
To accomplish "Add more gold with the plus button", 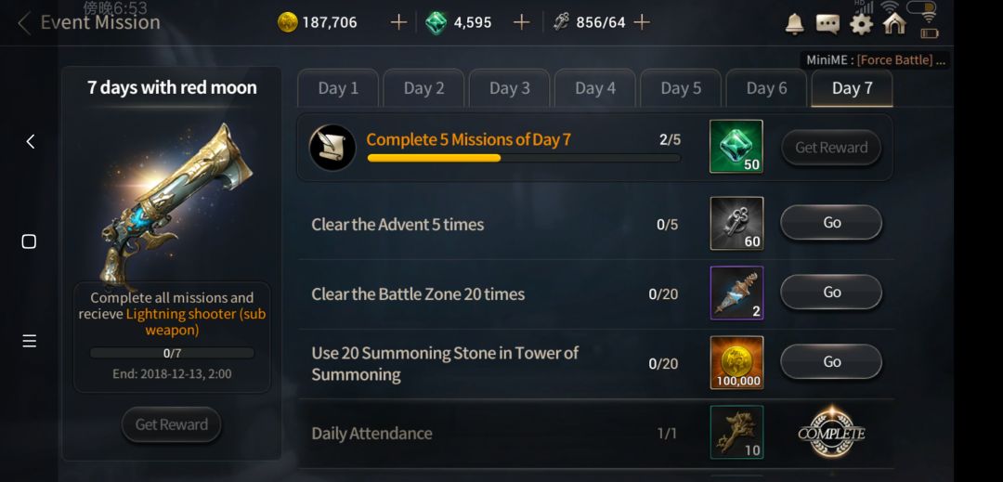I will (397, 23).
